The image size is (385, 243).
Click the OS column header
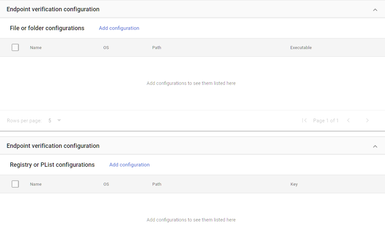pos(106,47)
